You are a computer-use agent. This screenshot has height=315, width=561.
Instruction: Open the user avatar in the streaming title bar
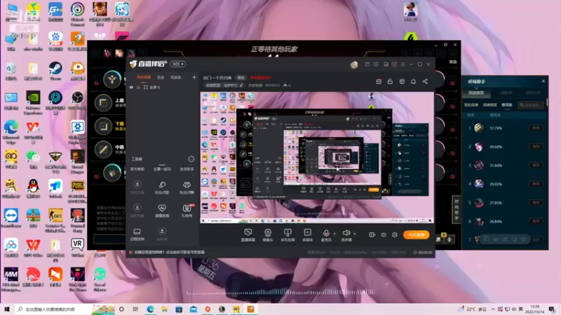point(354,64)
